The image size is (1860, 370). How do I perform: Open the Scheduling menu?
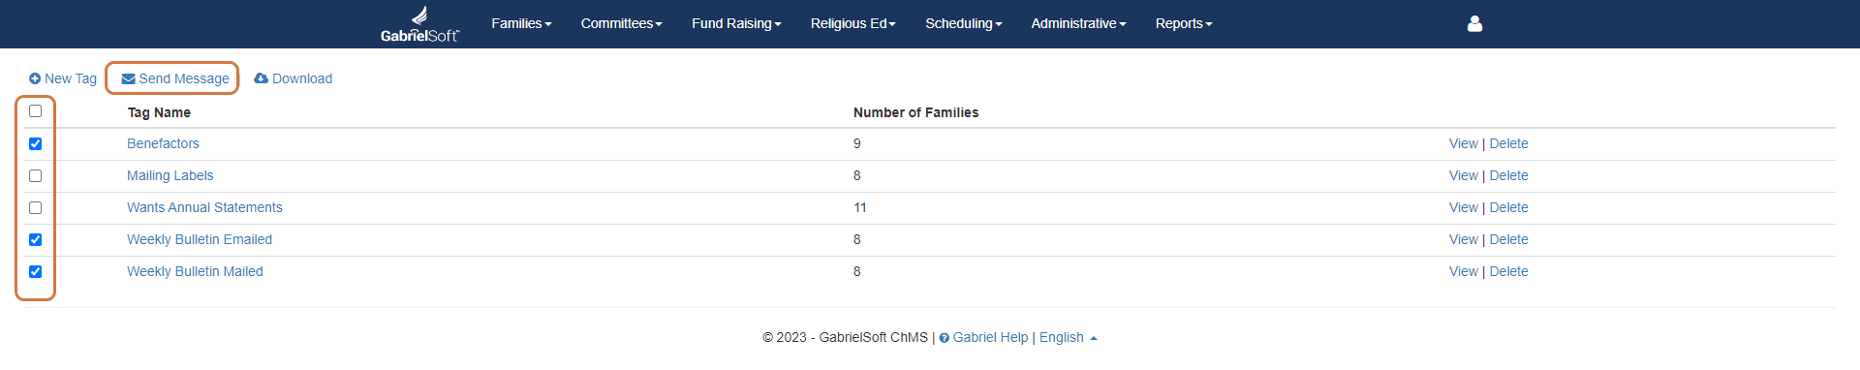tap(964, 23)
